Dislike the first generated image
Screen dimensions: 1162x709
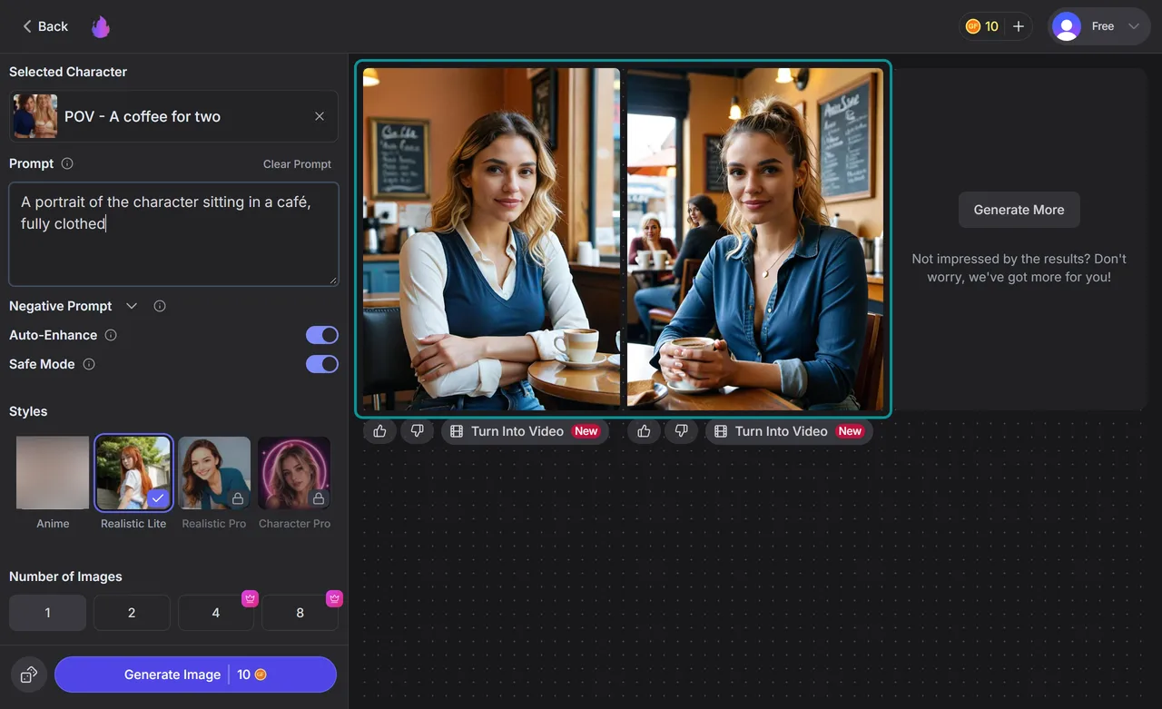pos(417,431)
